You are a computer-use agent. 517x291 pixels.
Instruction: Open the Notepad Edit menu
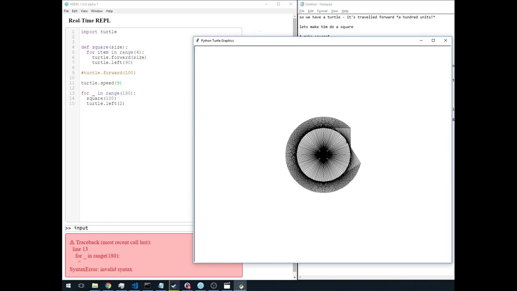click(x=311, y=11)
